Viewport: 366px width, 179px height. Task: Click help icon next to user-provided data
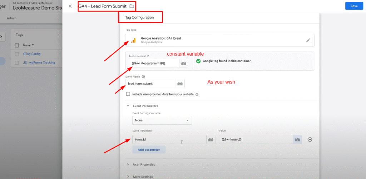(197, 95)
